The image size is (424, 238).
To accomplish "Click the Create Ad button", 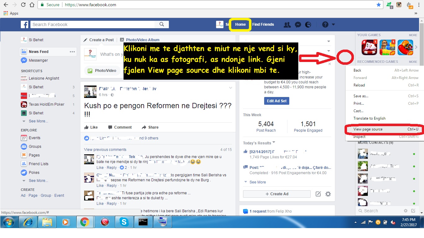I will [x=277, y=194].
